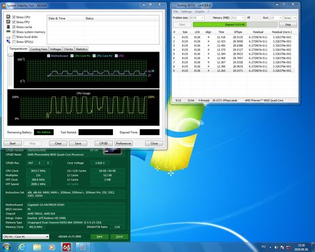
Task: Open Windows Media Player taskbar icon
Action: [52, 247]
